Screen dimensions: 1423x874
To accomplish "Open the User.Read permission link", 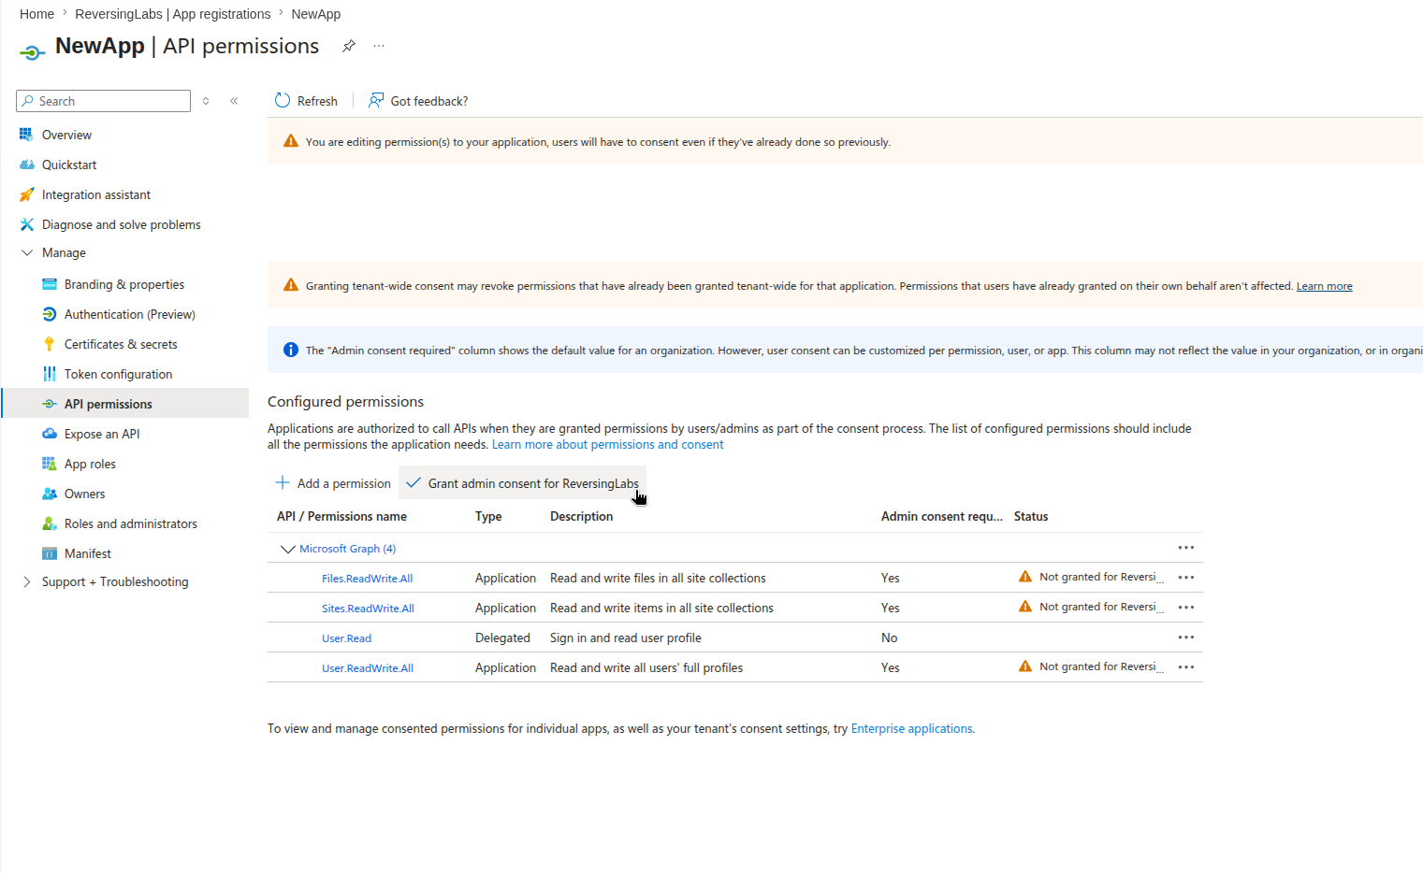I will click(x=347, y=638).
